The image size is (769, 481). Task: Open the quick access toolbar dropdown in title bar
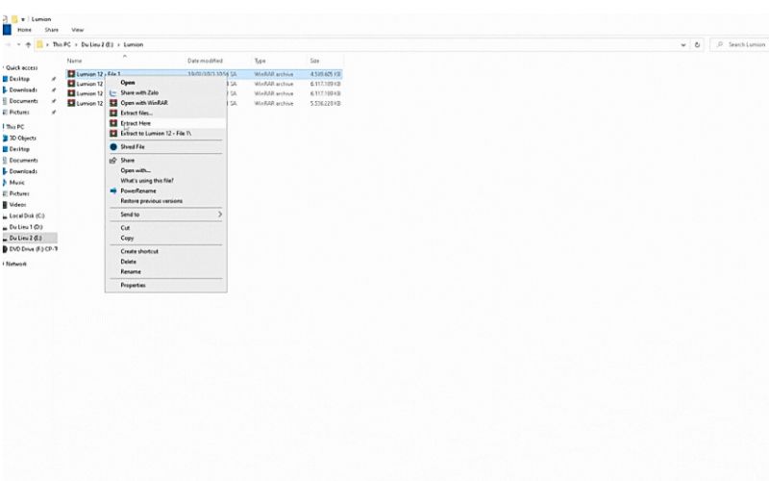point(23,19)
